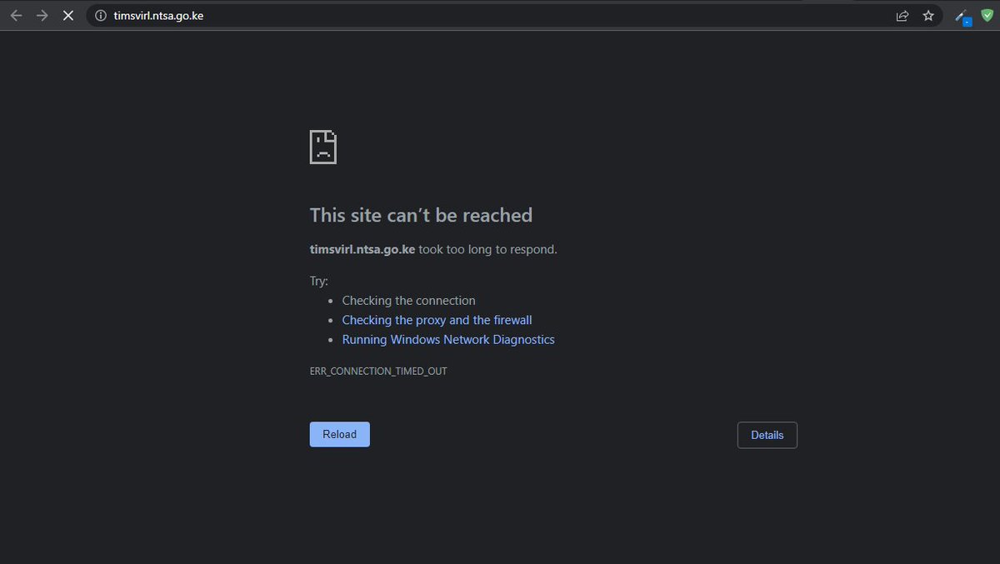Open the green shield extension icon
Image resolution: width=1000 pixels, height=564 pixels.
(x=987, y=15)
